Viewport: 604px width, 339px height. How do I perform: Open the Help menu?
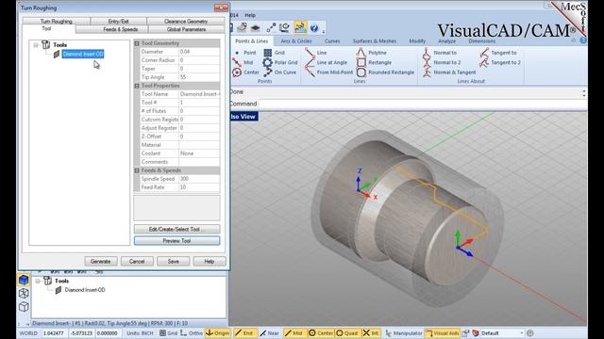pos(250,15)
